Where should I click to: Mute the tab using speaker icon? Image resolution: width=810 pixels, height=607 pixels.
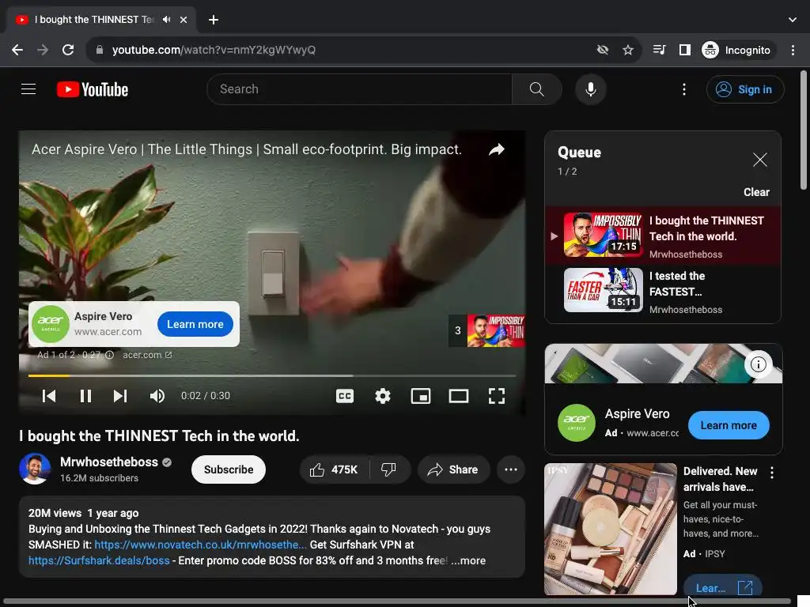tap(166, 20)
